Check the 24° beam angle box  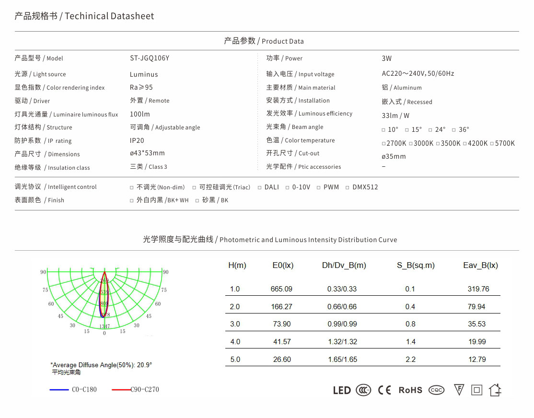tap(430, 130)
